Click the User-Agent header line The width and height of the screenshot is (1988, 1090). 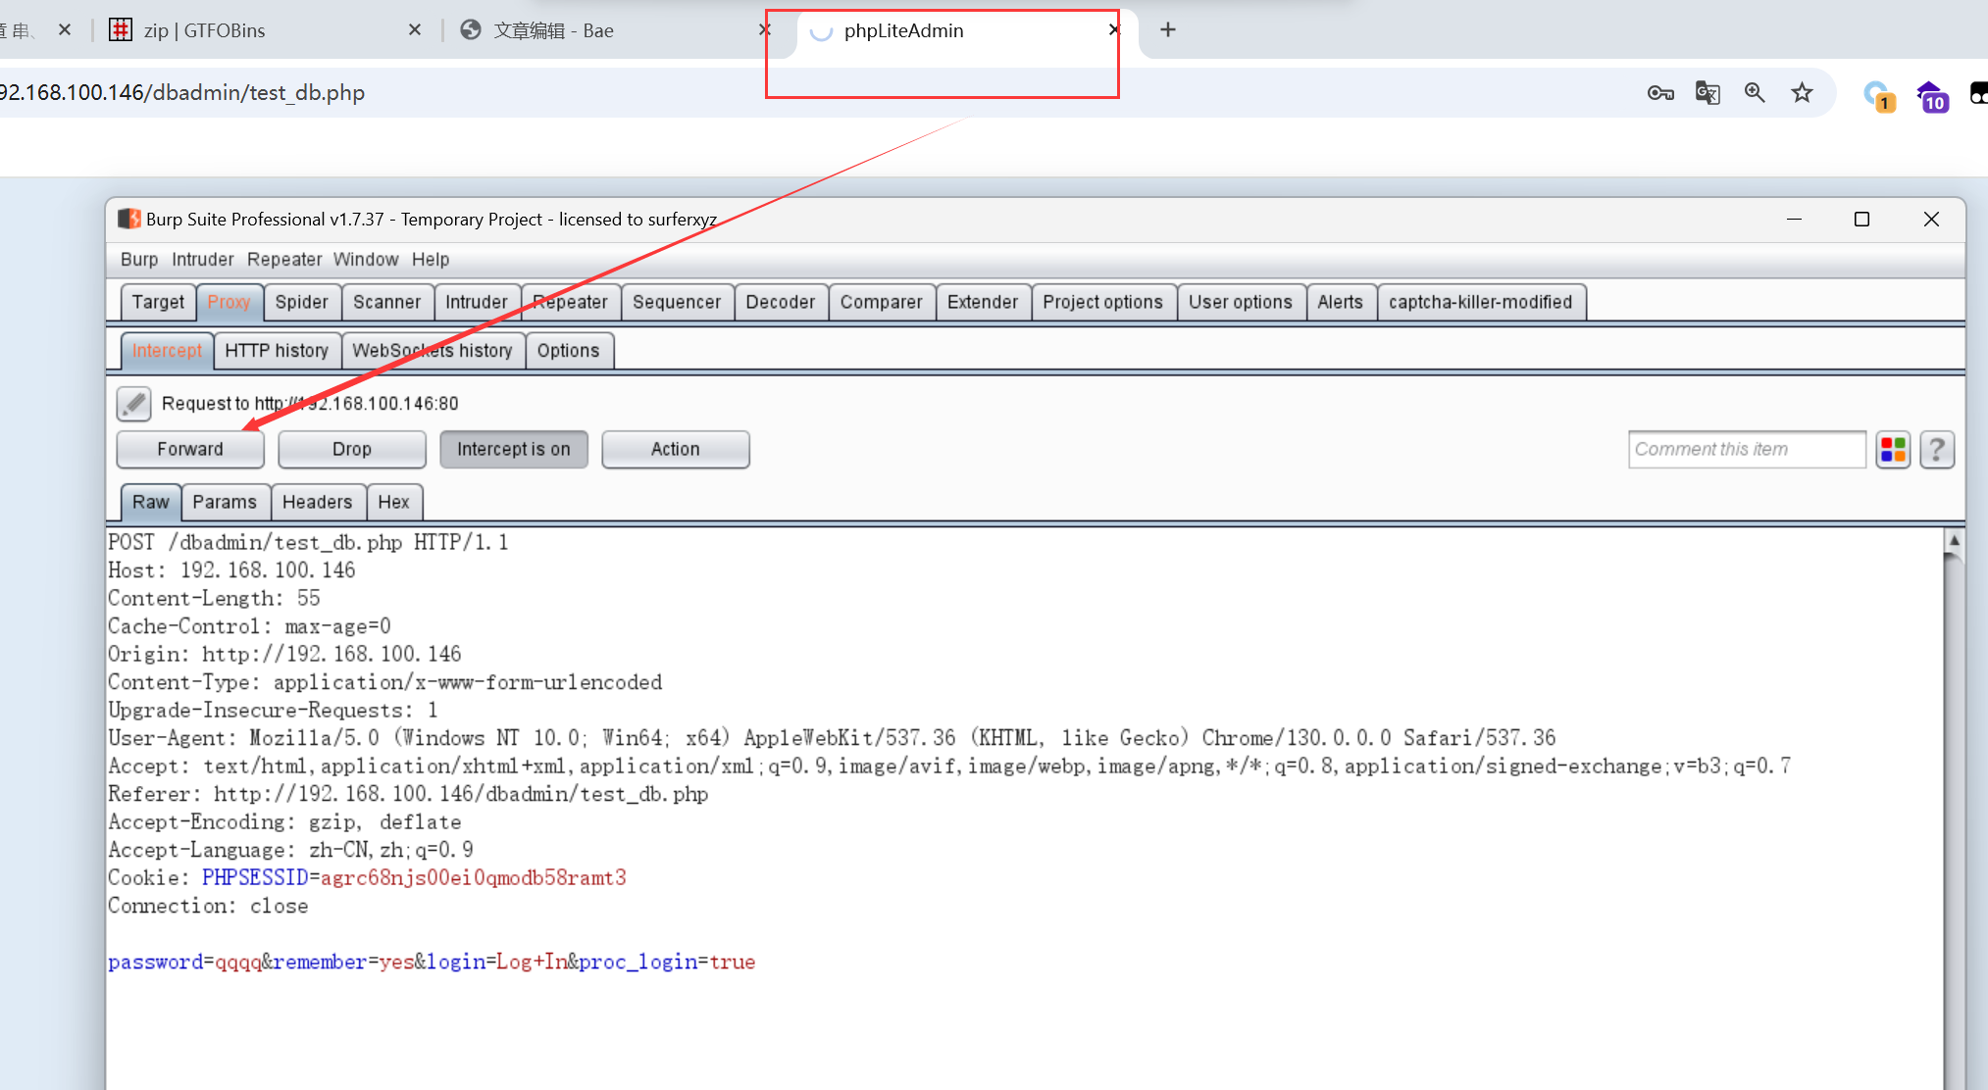832,738
